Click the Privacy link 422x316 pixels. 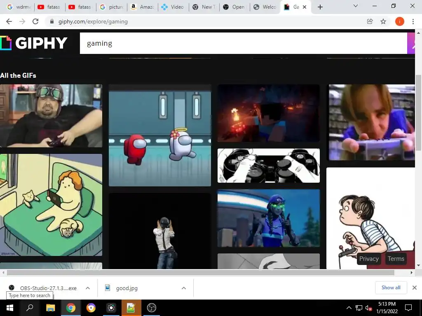pos(369,259)
